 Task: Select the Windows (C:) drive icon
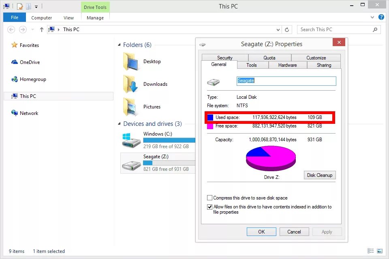131,140
